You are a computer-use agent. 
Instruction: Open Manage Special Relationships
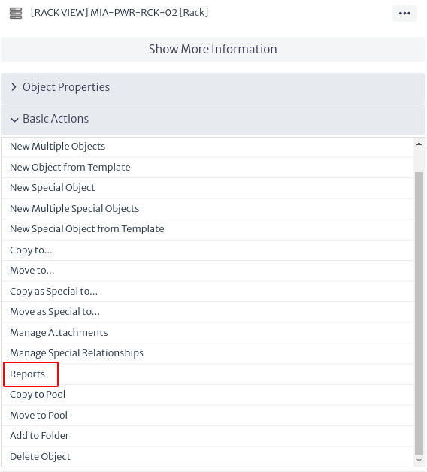[207, 353]
